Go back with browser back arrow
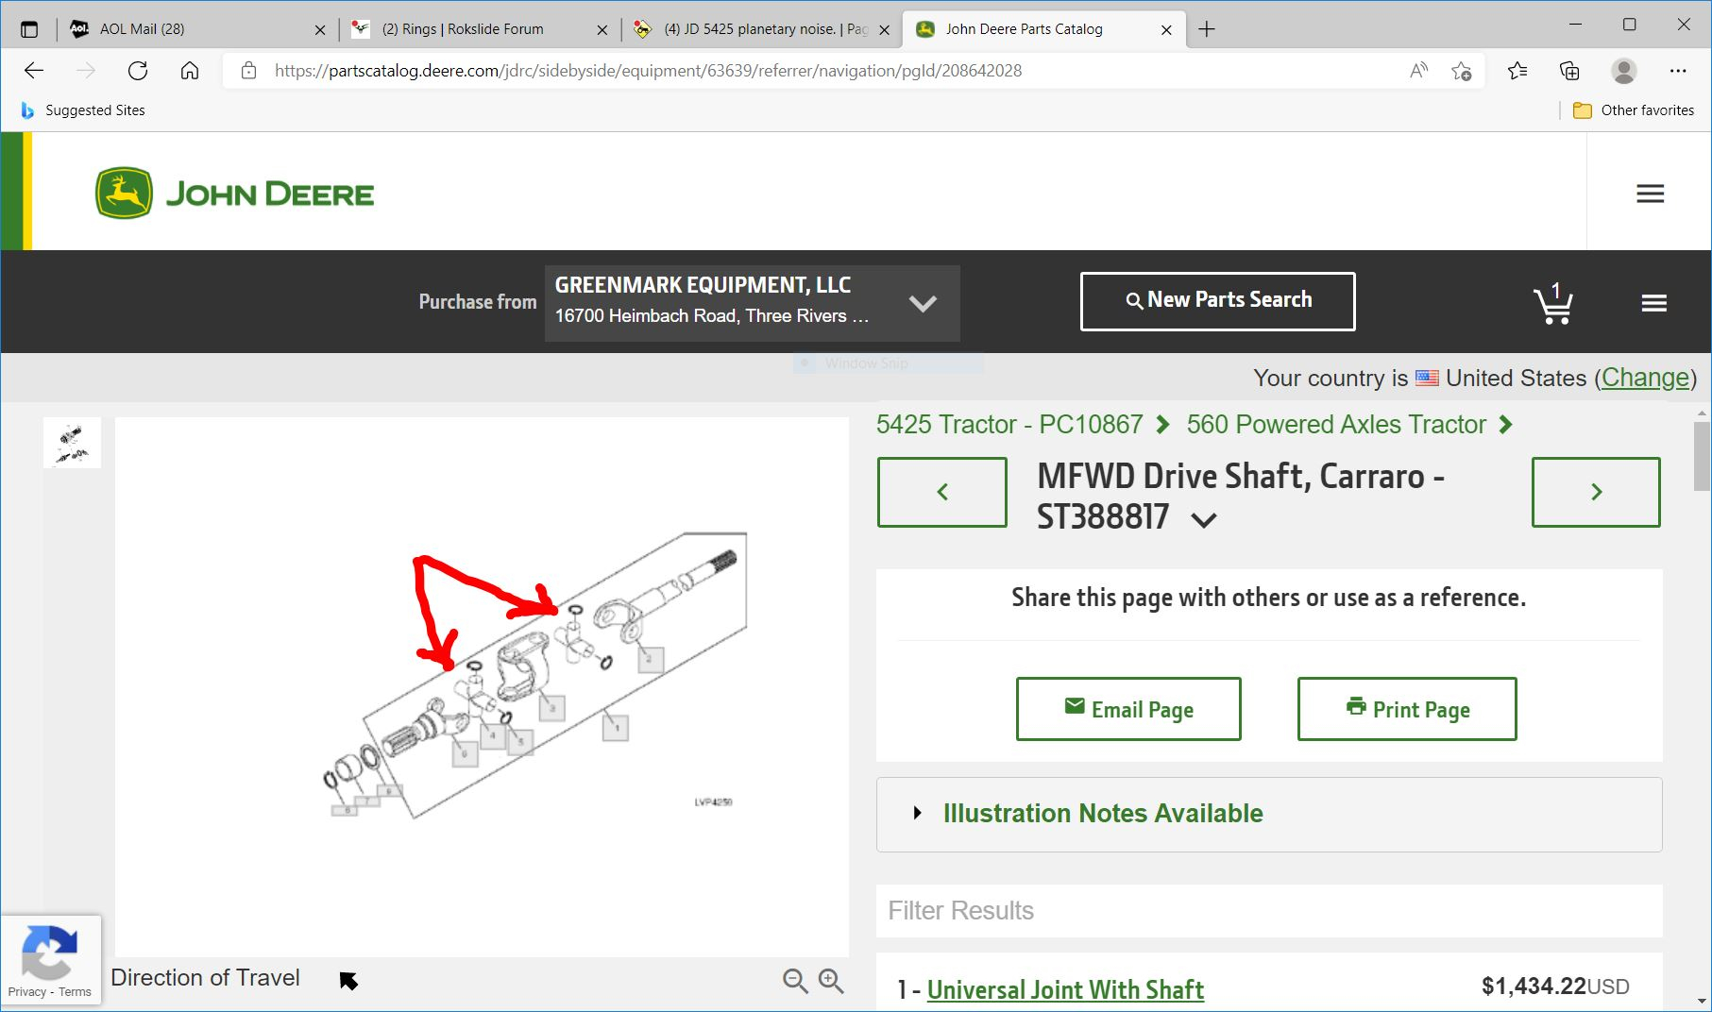1712x1012 pixels. coord(34,71)
